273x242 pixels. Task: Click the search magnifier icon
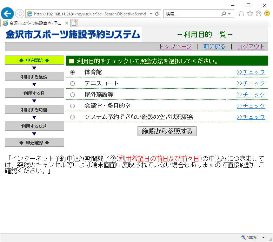point(224,14)
